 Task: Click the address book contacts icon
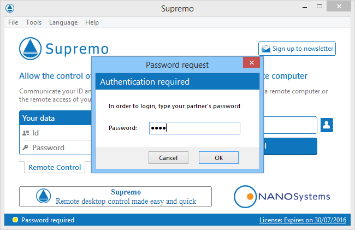click(328, 125)
